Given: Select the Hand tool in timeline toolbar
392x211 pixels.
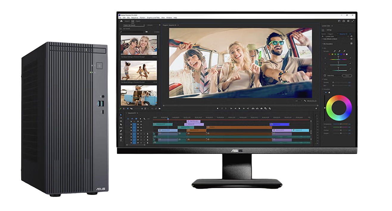Looking at the screenshot, I should [x=121, y=137].
